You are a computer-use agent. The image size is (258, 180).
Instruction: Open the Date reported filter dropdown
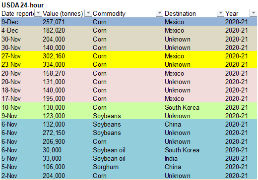pos(38,13)
